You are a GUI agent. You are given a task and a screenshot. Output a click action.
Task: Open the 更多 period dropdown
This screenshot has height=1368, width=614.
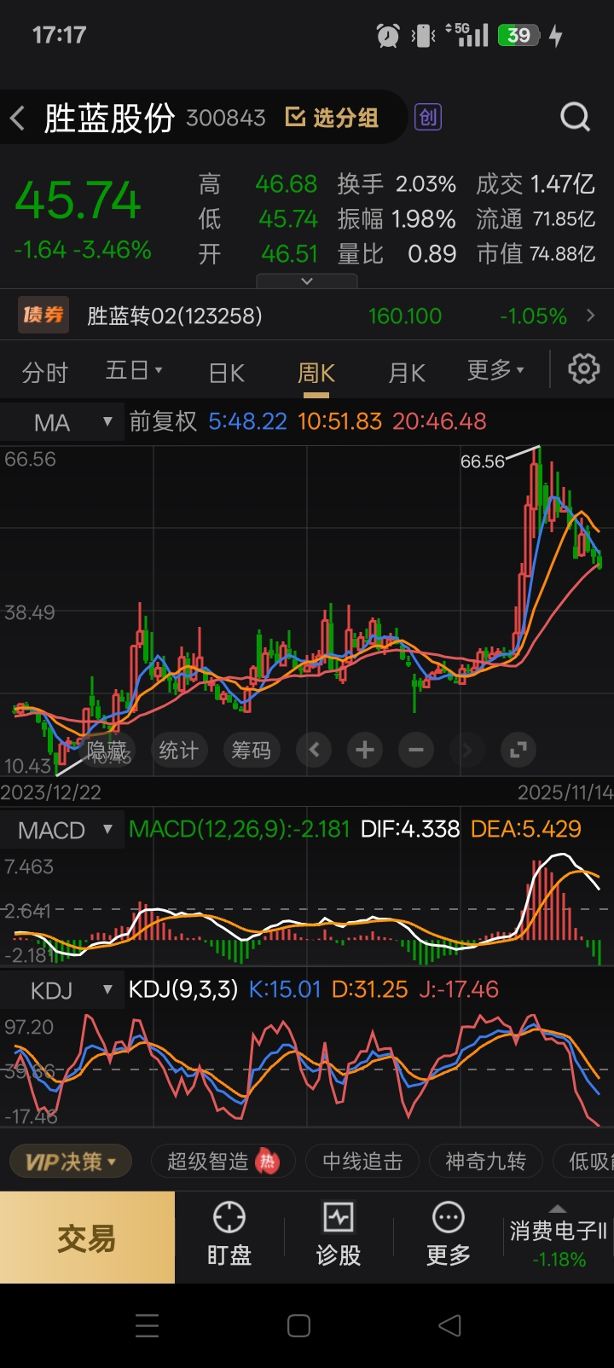(495, 371)
